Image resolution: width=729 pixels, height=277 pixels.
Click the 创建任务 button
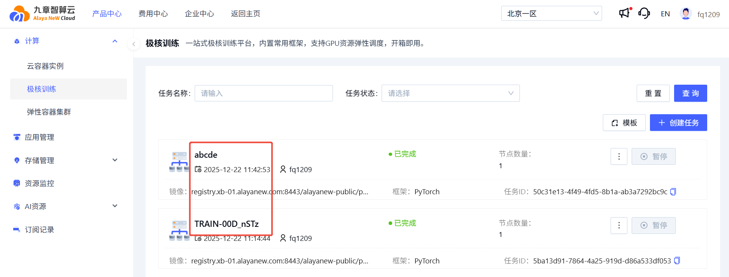coord(678,123)
